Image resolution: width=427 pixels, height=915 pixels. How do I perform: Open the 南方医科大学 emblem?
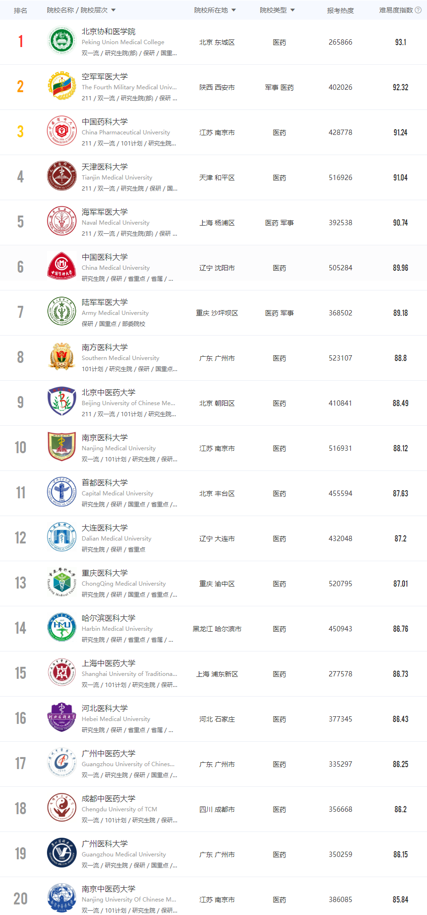pos(62,357)
